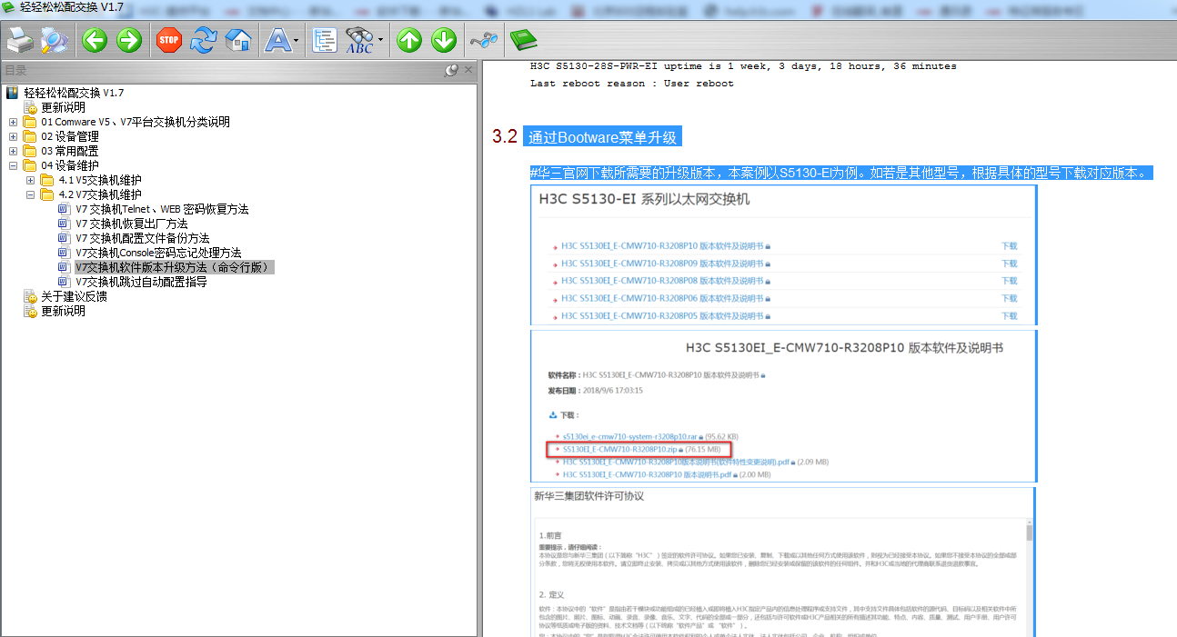Open Print Preview magnifier icon
The width and height of the screenshot is (1177, 637).
pyautogui.click(x=54, y=40)
